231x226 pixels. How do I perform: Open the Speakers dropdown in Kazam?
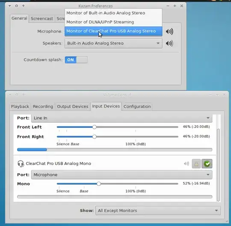click(113, 44)
